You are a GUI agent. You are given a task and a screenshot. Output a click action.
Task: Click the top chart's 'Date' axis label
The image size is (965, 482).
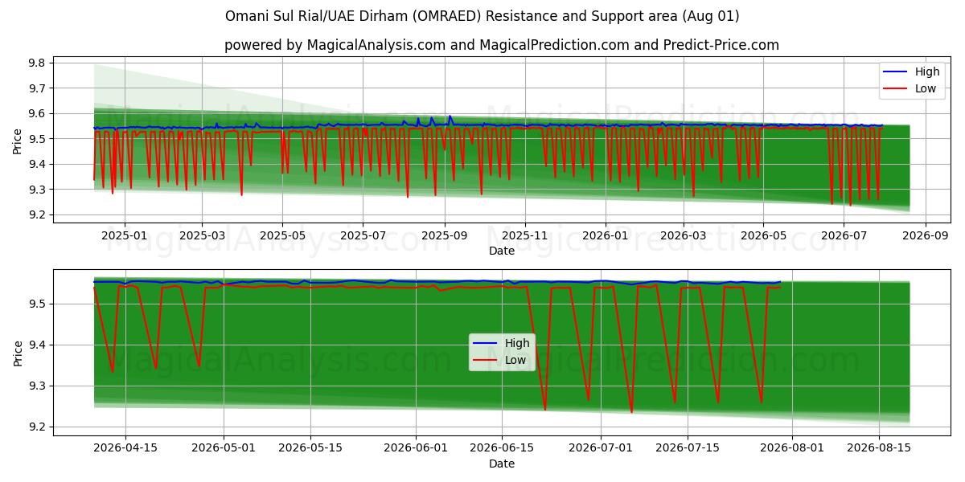click(502, 251)
